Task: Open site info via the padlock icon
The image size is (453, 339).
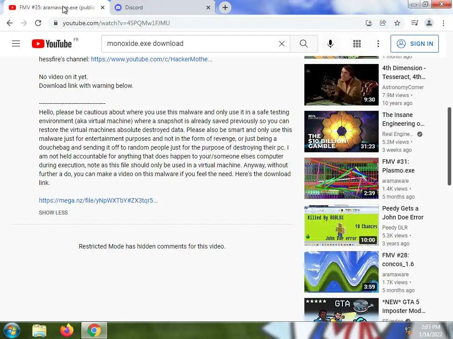Action: point(55,23)
